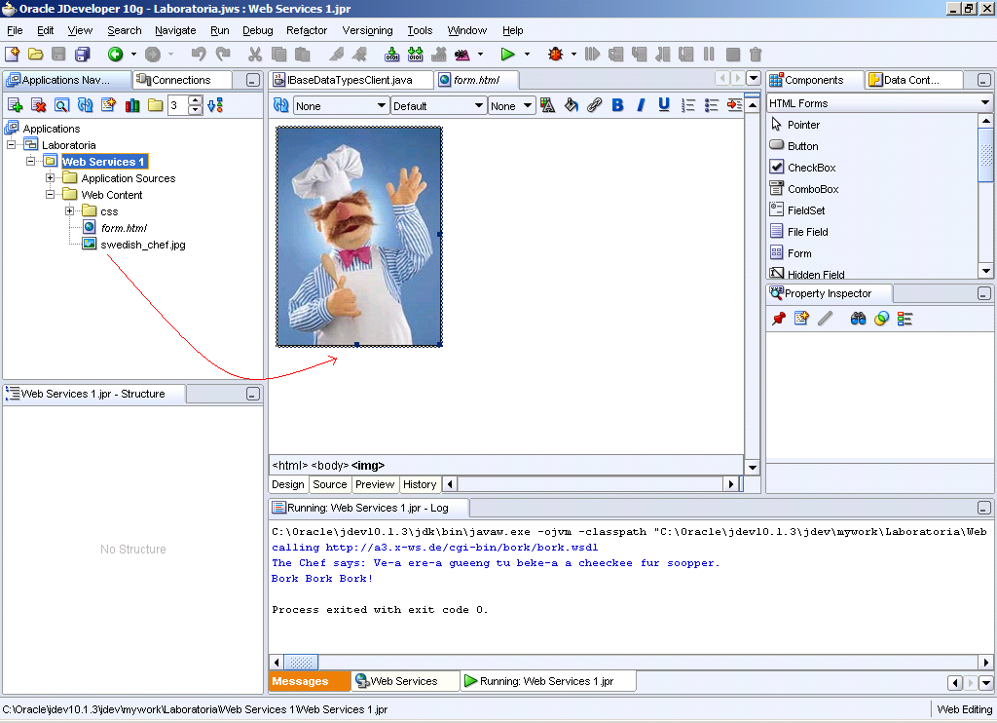Switch to the Connections tab
Screen dimensions: 997x723
[181, 80]
